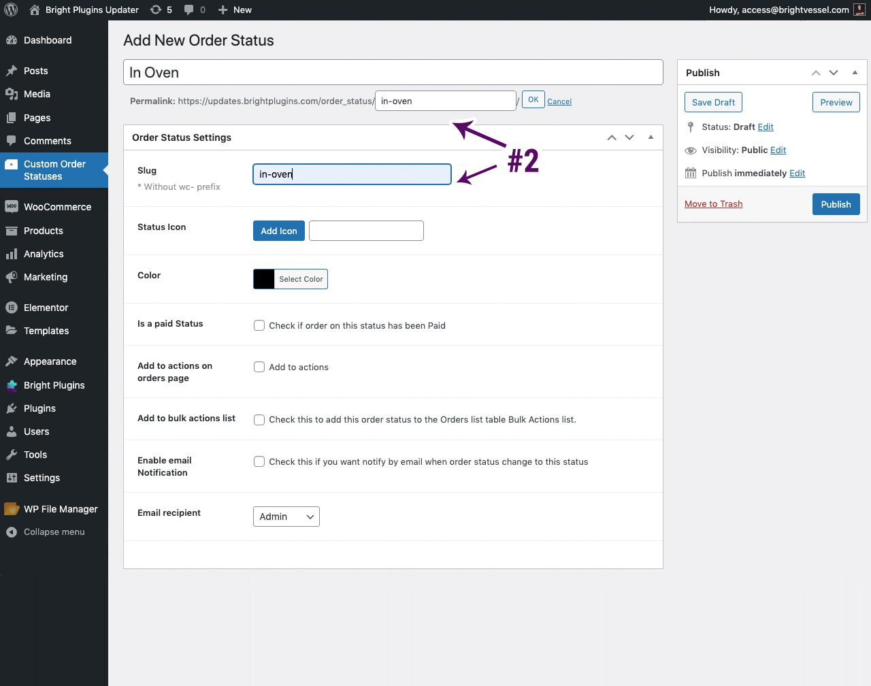Click the black color swatch
The height and width of the screenshot is (686, 871).
(264, 279)
